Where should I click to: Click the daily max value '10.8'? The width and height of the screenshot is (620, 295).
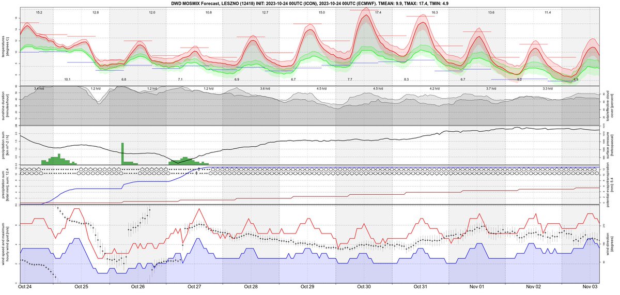[209, 12]
